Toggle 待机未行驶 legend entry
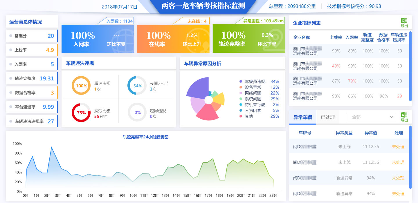 tap(255, 105)
